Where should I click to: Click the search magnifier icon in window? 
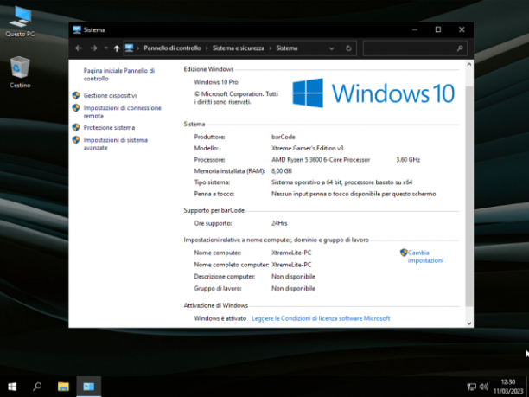click(460, 48)
